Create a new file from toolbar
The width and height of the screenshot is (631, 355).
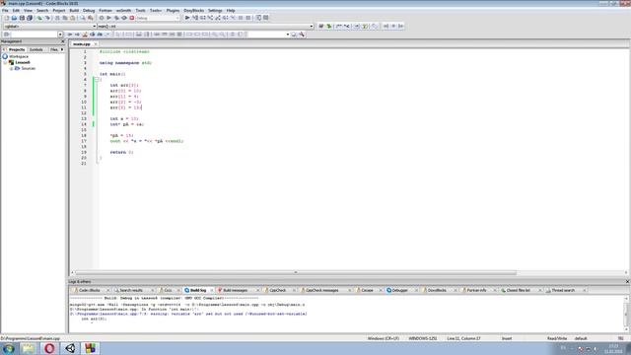click(x=7, y=18)
